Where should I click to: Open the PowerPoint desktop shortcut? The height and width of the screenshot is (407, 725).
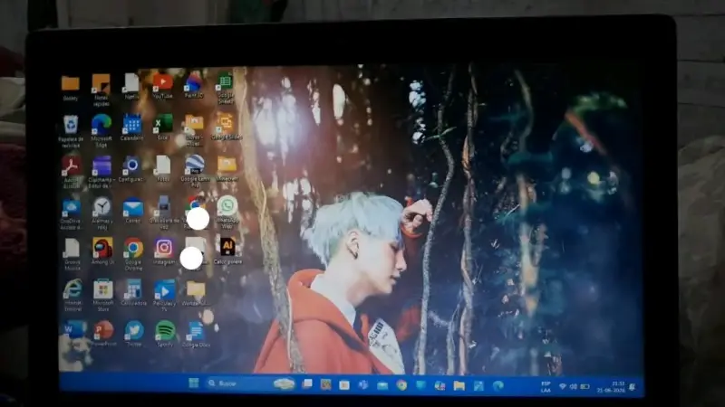click(x=104, y=334)
